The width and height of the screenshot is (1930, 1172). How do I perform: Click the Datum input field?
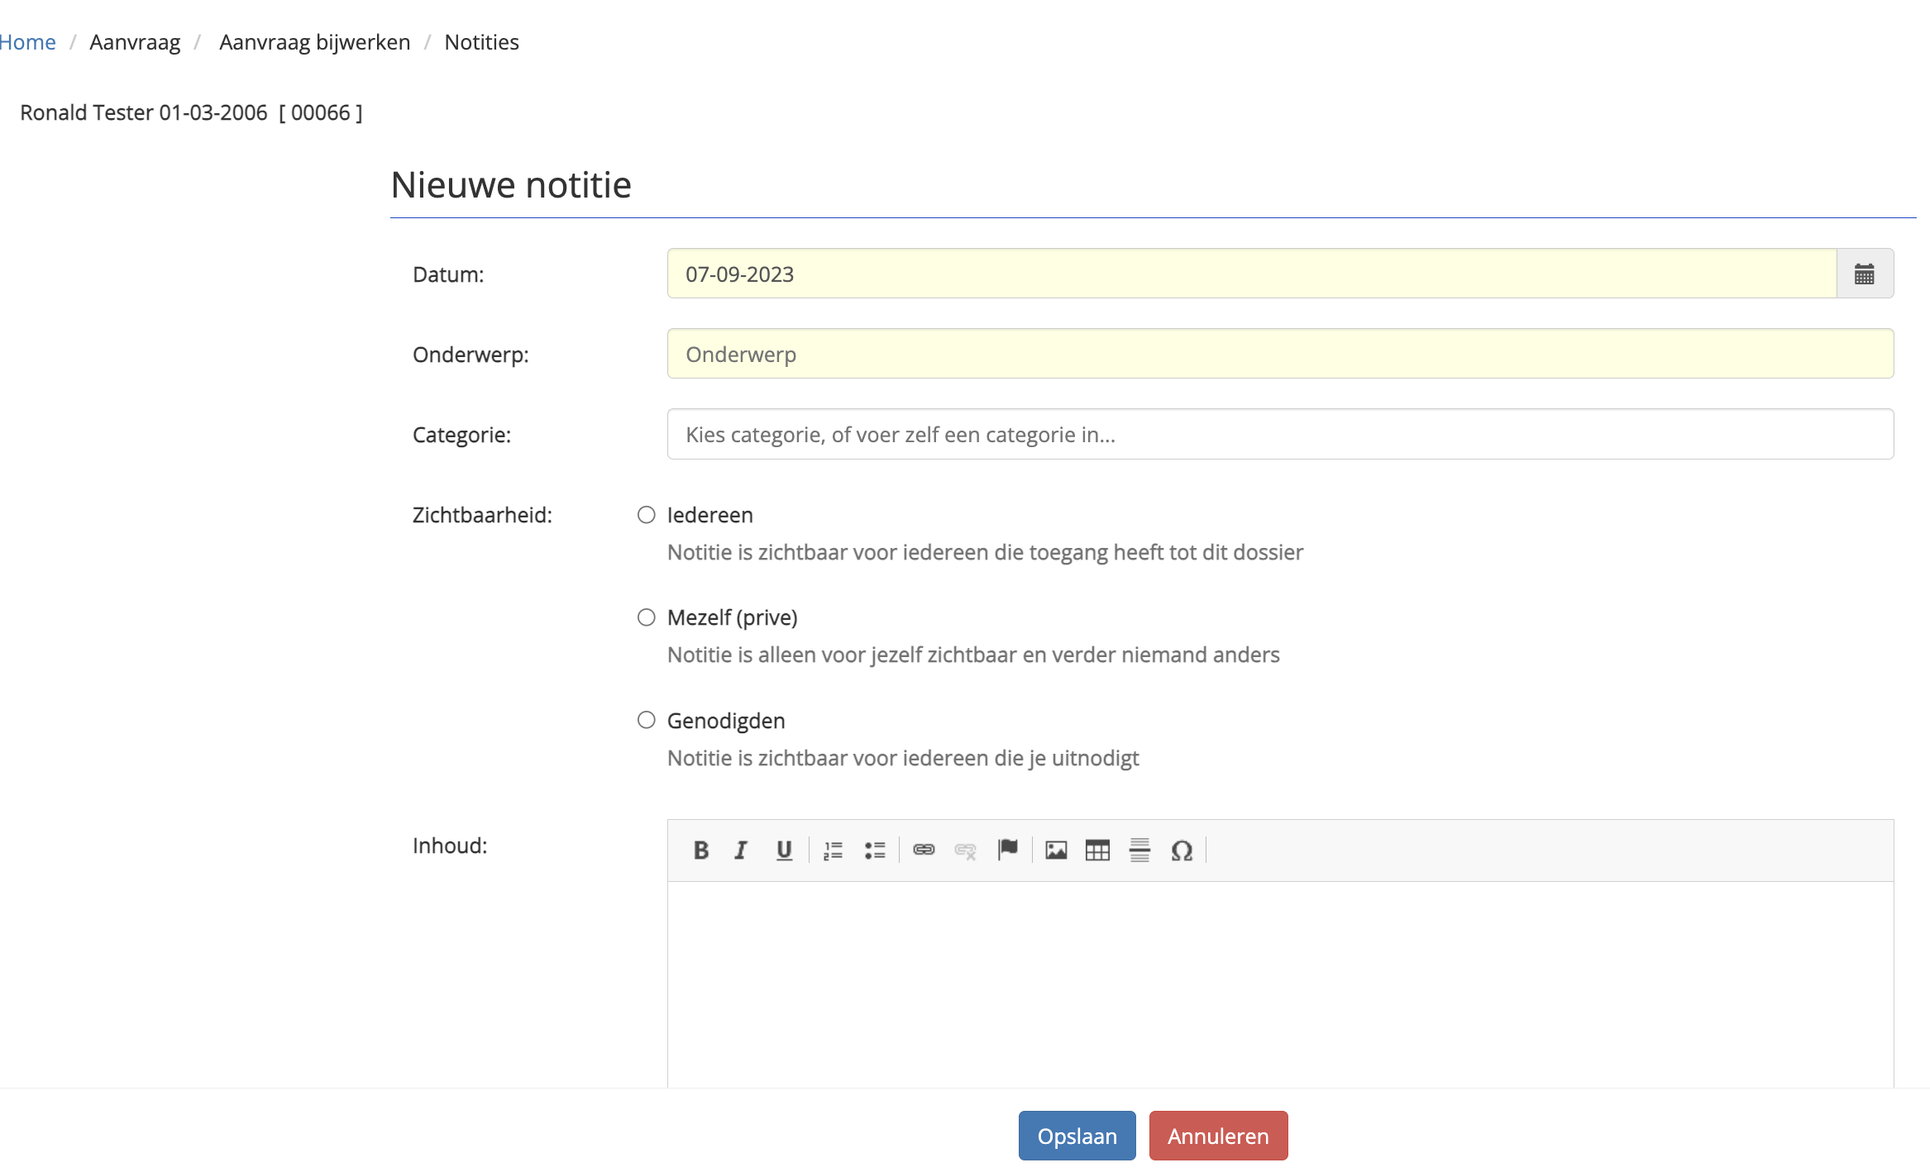click(x=1252, y=274)
